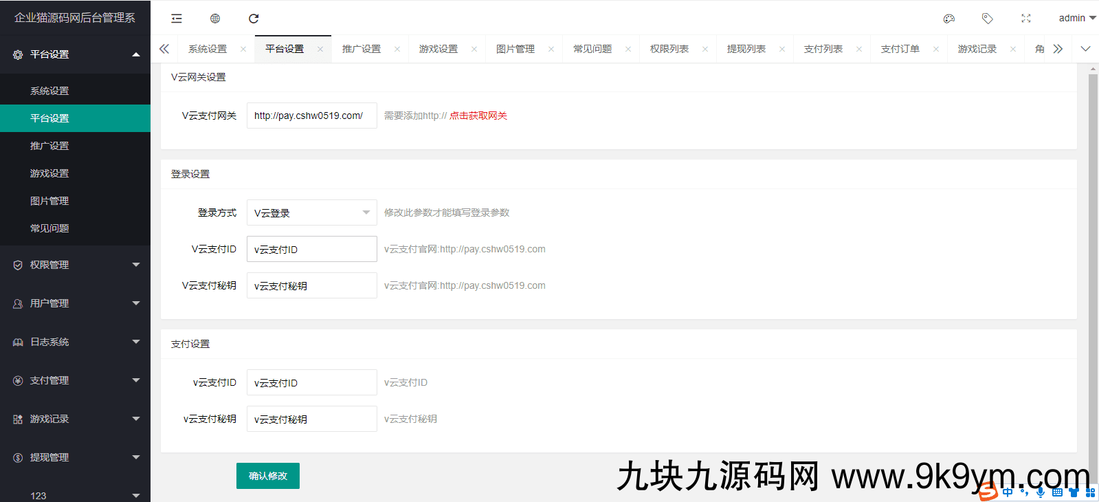Viewport: 1099px width, 502px height.
Task: Open the 登录方式 select dropdown
Action: tap(311, 212)
